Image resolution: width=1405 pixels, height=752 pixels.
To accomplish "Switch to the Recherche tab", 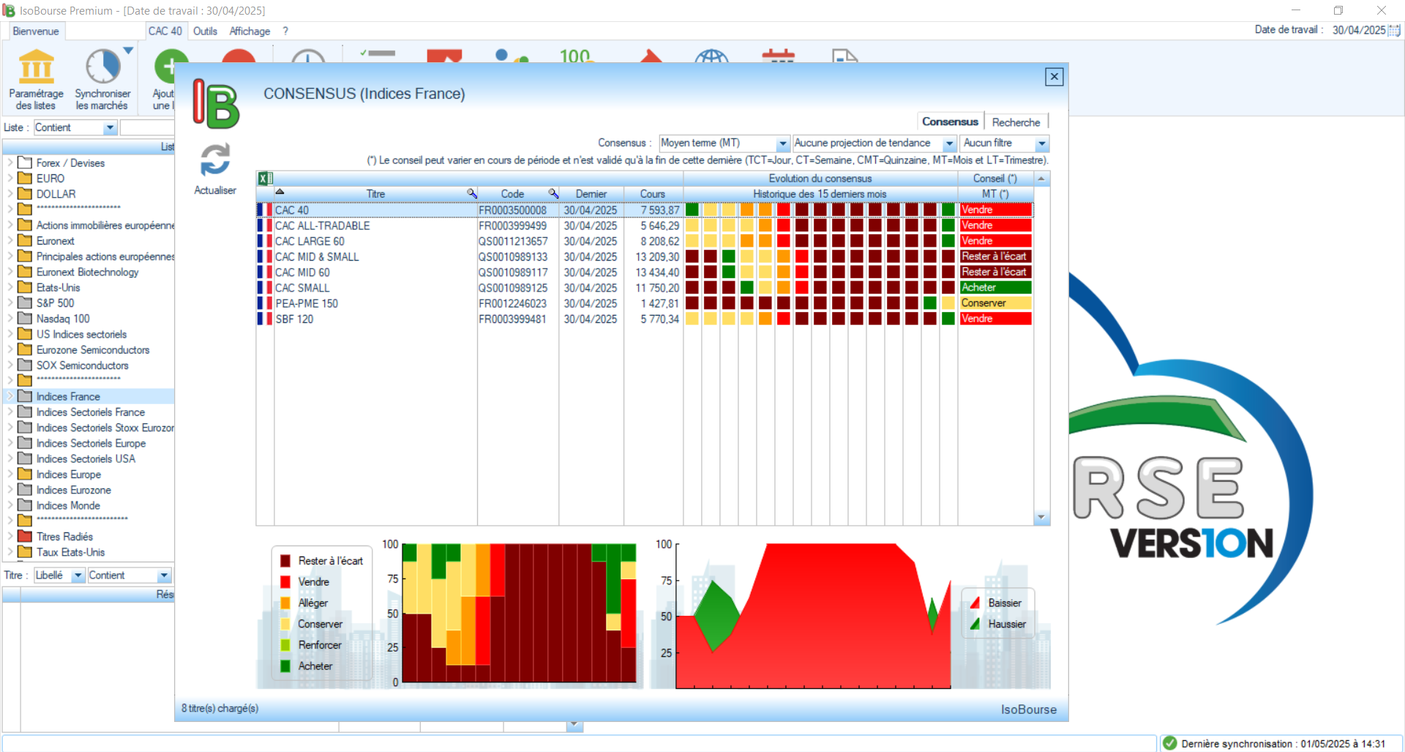I will 1016,122.
